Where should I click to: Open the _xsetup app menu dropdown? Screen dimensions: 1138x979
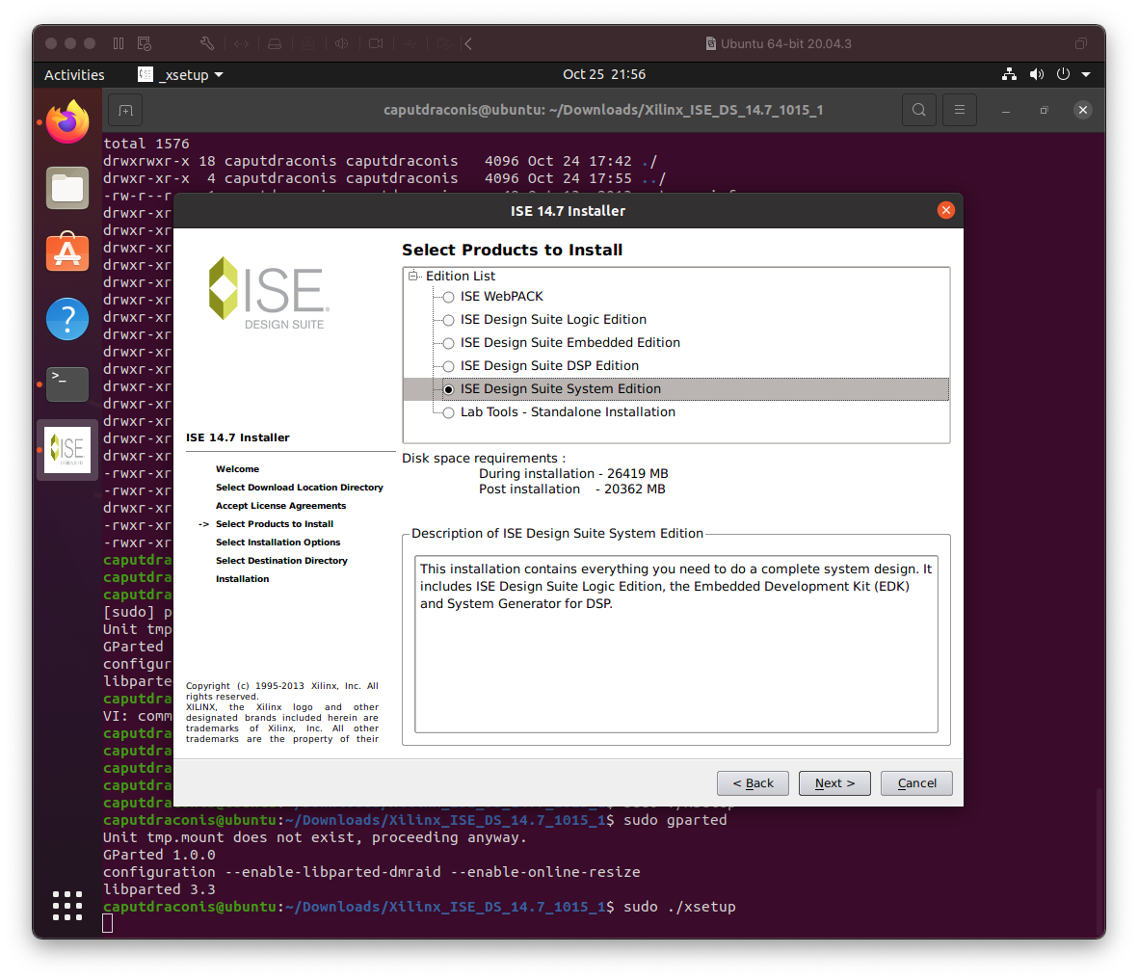(180, 74)
